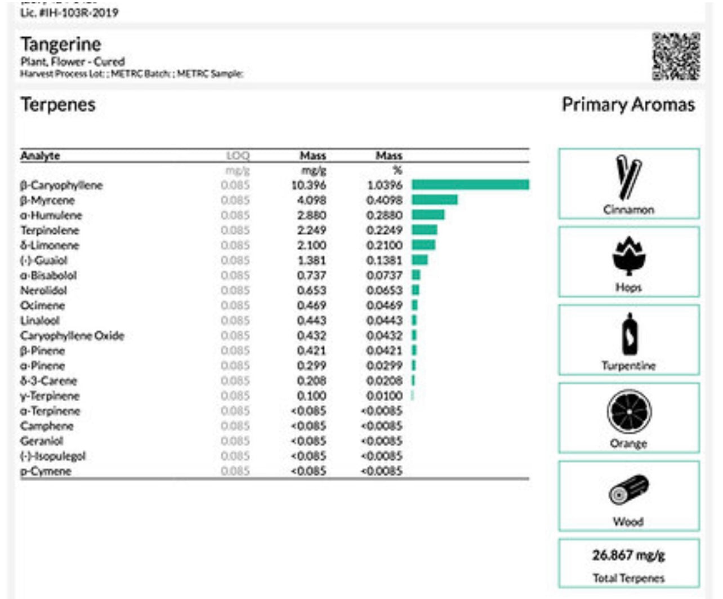Click the license number text at top
723x599 pixels.
(69, 12)
